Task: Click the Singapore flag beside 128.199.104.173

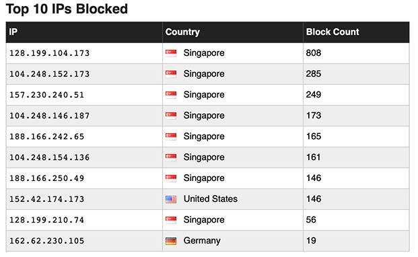Action: pos(171,53)
